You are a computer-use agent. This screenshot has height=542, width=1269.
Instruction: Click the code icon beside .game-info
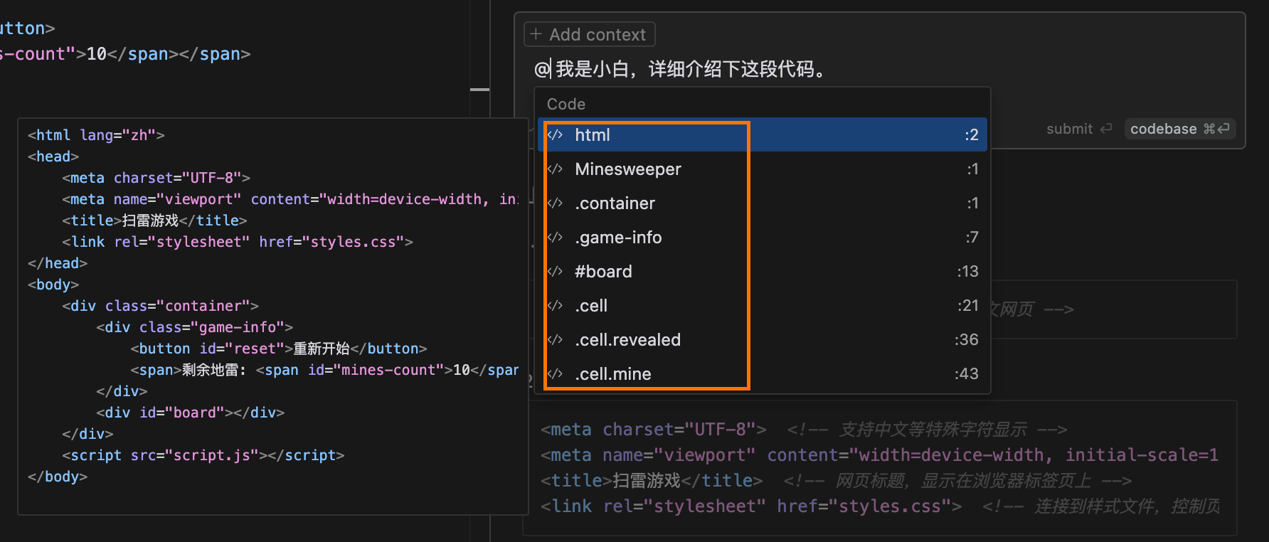coord(556,237)
